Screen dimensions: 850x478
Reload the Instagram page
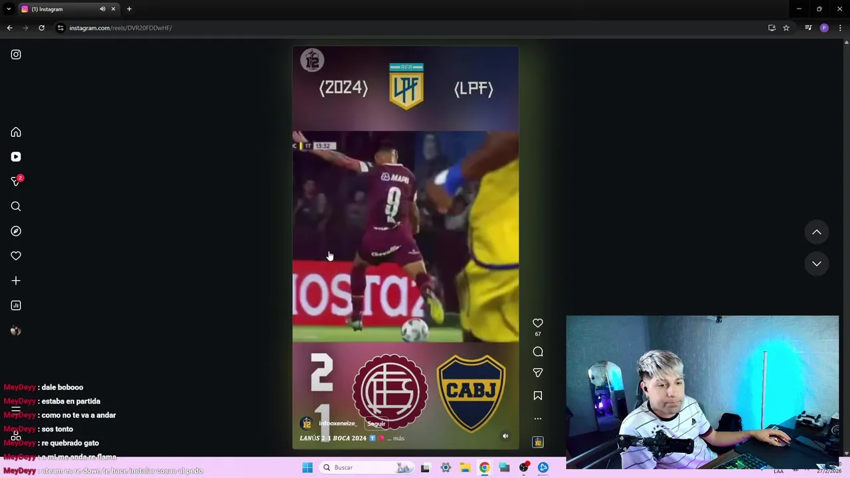tap(41, 28)
